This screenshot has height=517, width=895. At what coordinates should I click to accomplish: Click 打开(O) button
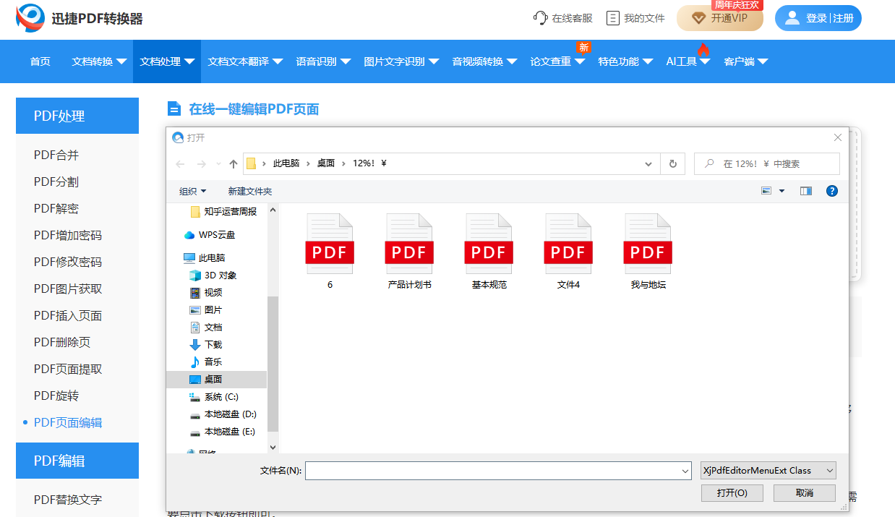[x=732, y=493]
